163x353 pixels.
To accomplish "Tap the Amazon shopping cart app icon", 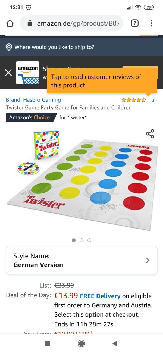I will [x=27, y=73].
